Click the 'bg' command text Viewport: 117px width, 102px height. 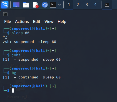pos(14,73)
